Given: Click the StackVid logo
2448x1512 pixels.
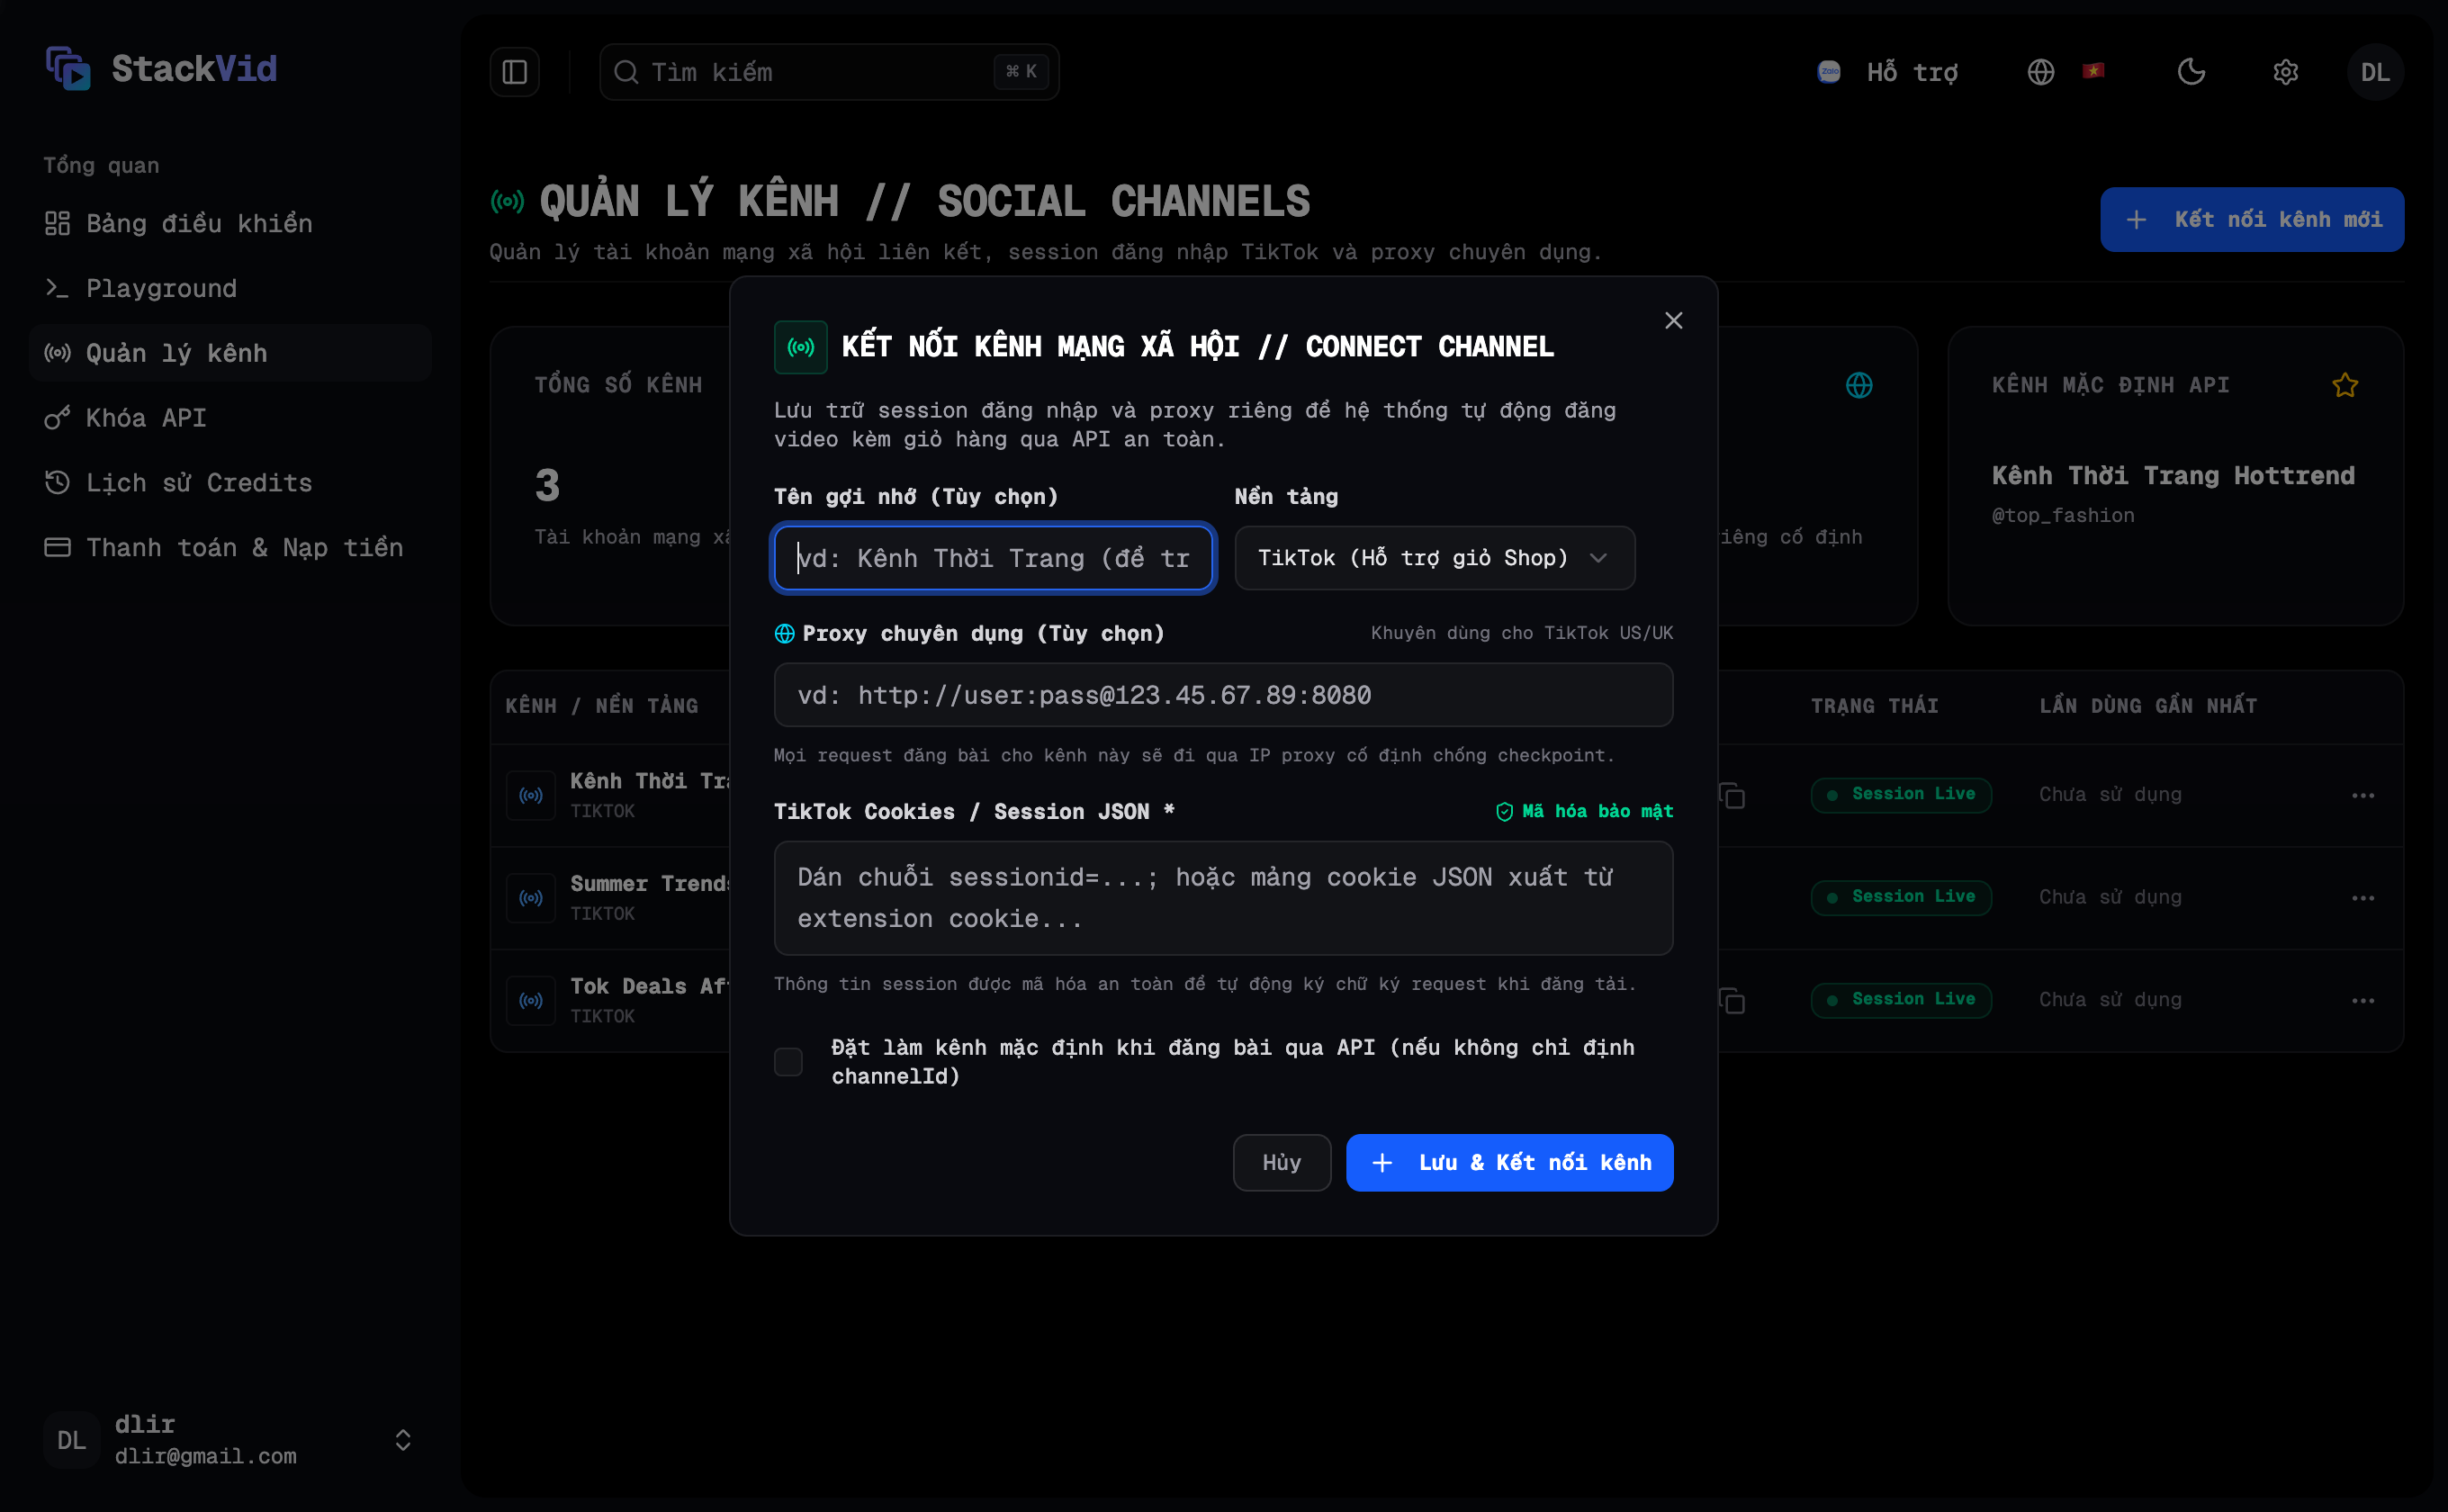Looking at the screenshot, I should coord(161,68).
